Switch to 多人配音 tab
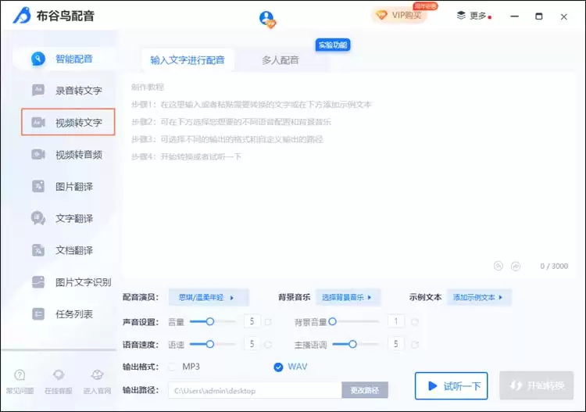The image size is (586, 412). 280,60
